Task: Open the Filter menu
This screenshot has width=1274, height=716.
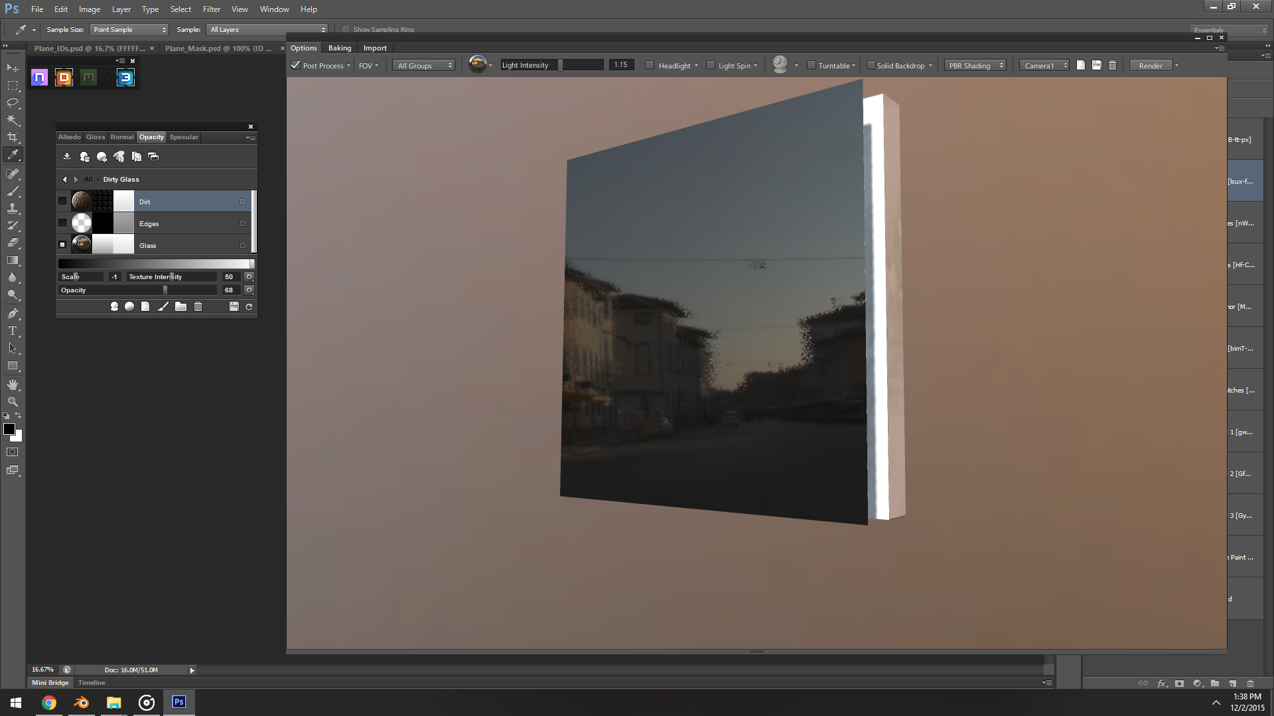Action: (212, 9)
